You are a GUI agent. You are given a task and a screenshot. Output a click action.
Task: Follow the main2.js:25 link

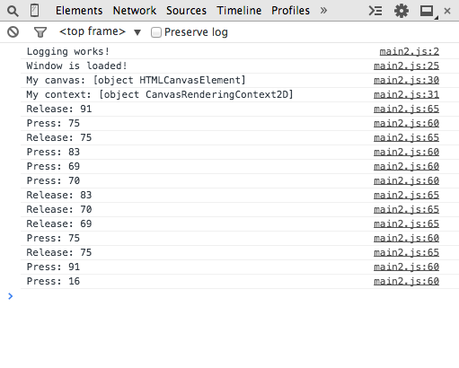(406, 66)
